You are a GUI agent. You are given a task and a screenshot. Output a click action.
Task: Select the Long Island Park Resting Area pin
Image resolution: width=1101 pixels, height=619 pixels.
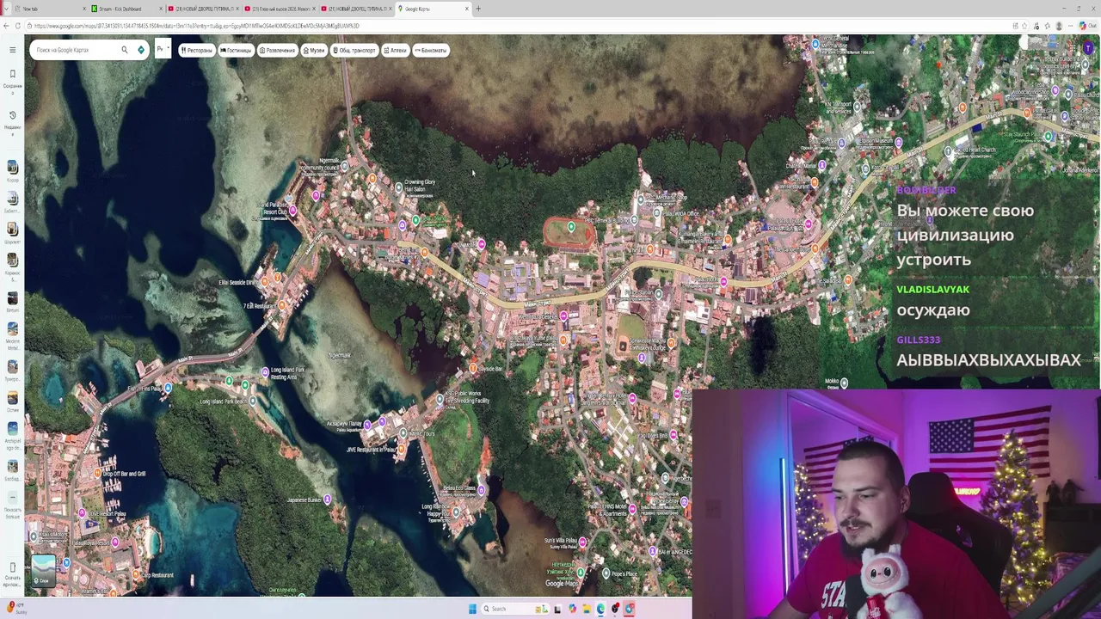click(x=265, y=371)
